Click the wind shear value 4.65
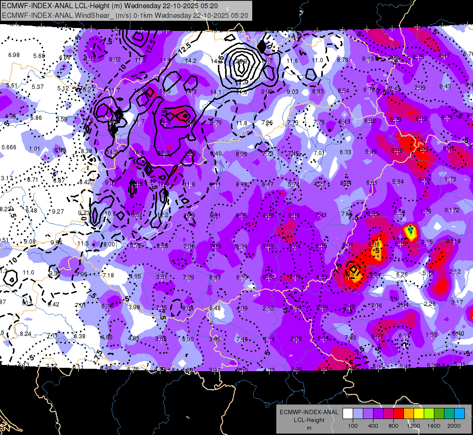The image size is (473, 435). tap(135, 276)
